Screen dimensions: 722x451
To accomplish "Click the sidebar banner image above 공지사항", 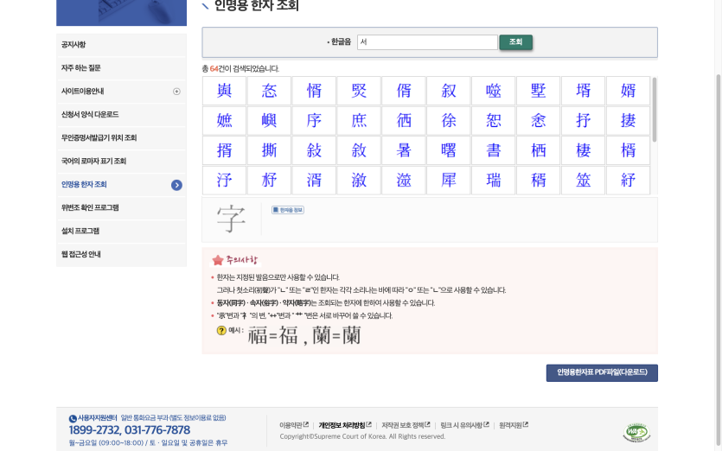I will 122,13.
